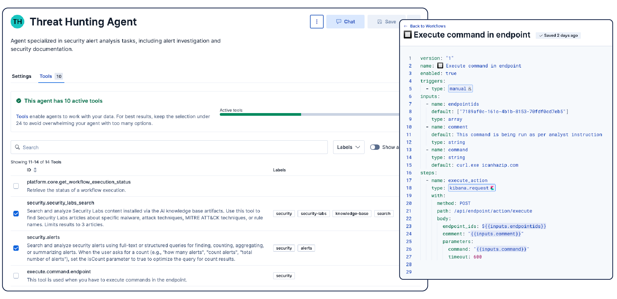Image resolution: width=617 pixels, height=299 pixels.
Task: Click the ID column sort arrows
Action: pyautogui.click(x=35, y=170)
